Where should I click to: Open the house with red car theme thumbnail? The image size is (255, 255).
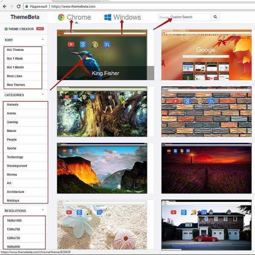pos(207,225)
